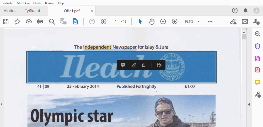Open the Tiedosto menu
The image size is (263, 127).
[7, 3]
